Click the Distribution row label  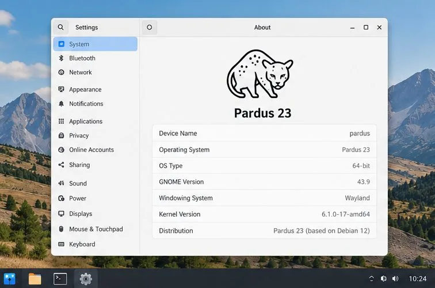pyautogui.click(x=176, y=230)
